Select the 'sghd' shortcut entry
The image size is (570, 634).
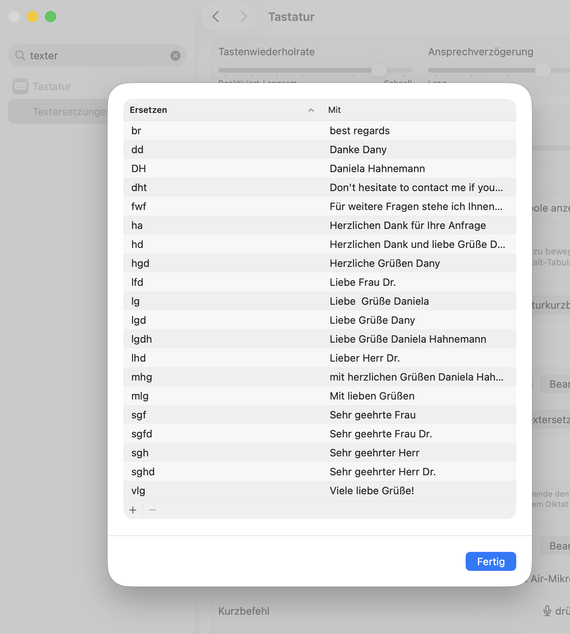[x=143, y=472]
